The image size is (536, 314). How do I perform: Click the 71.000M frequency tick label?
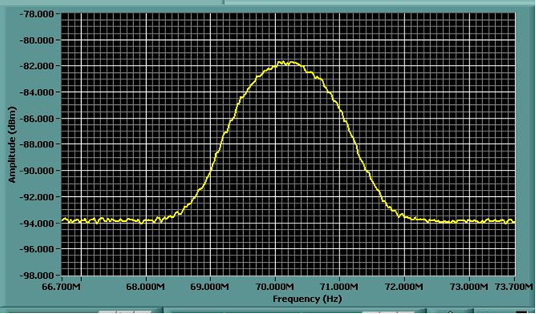tap(339, 286)
